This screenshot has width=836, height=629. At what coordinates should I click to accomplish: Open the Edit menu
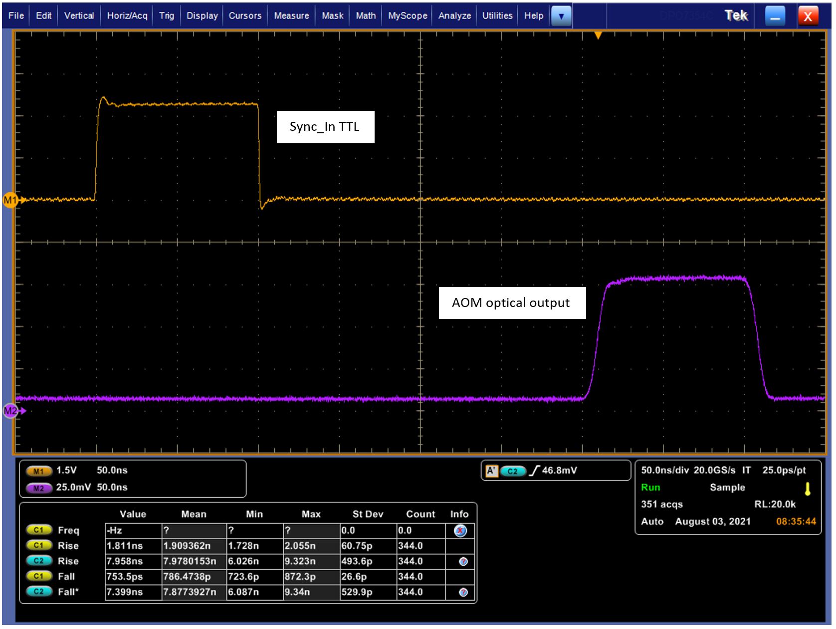coord(43,15)
